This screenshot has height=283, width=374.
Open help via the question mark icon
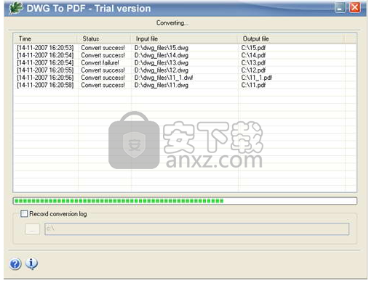pos(15,264)
